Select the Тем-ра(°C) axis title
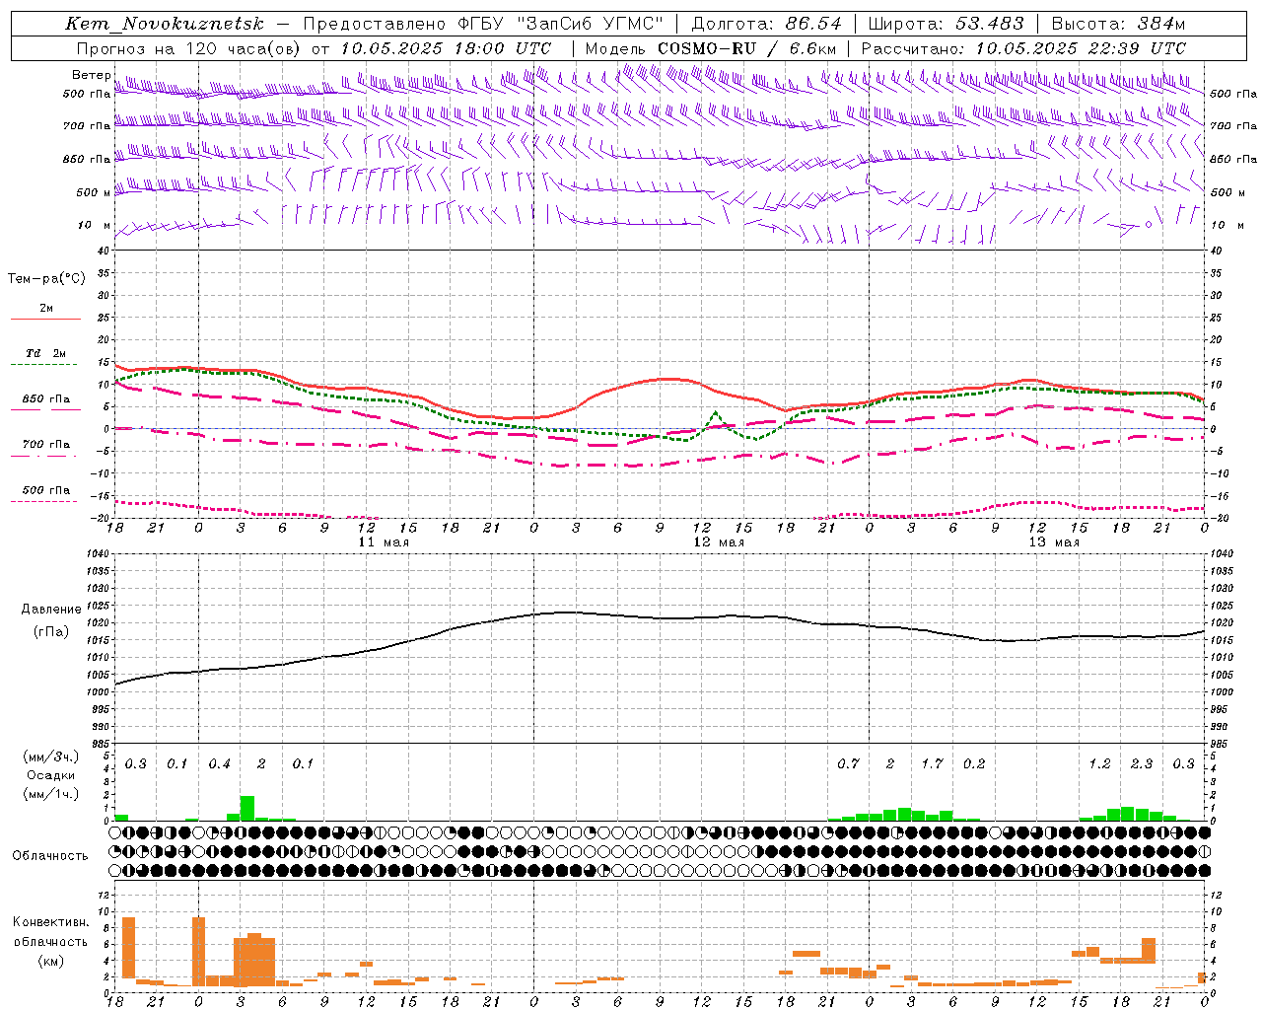The width and height of the screenshot is (1262, 1010). pos(46,279)
